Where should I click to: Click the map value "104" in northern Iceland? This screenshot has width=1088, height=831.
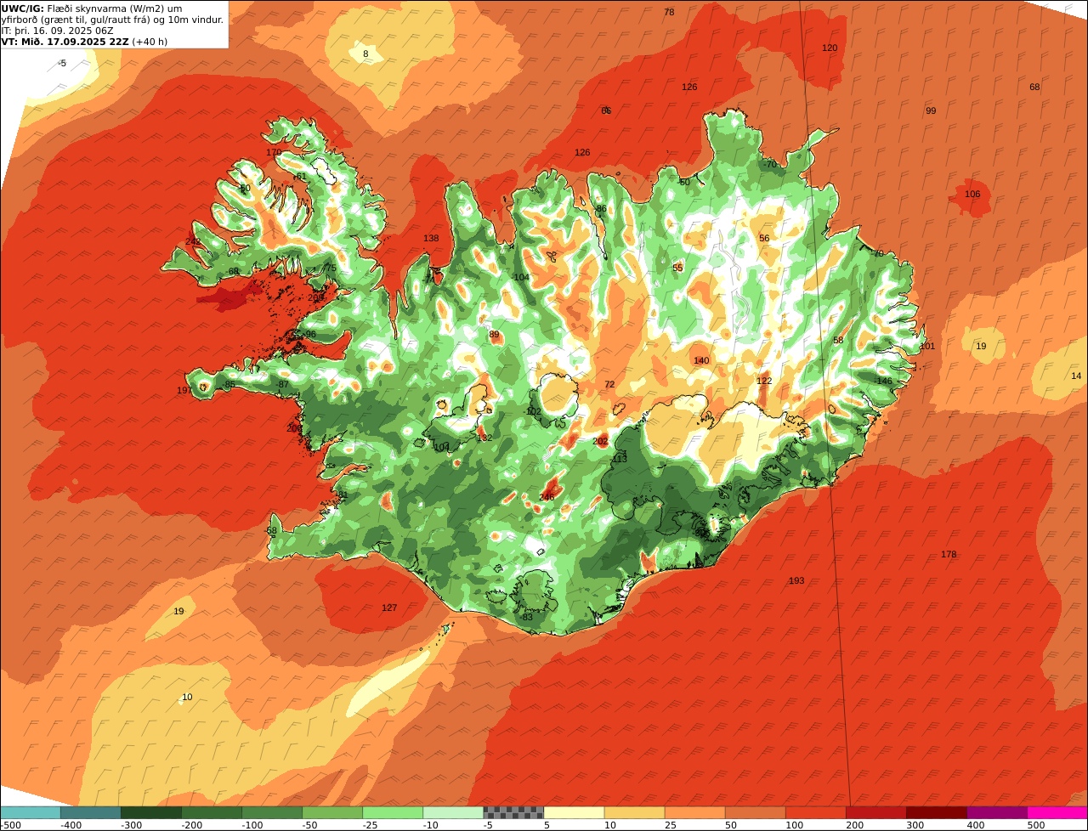point(521,278)
